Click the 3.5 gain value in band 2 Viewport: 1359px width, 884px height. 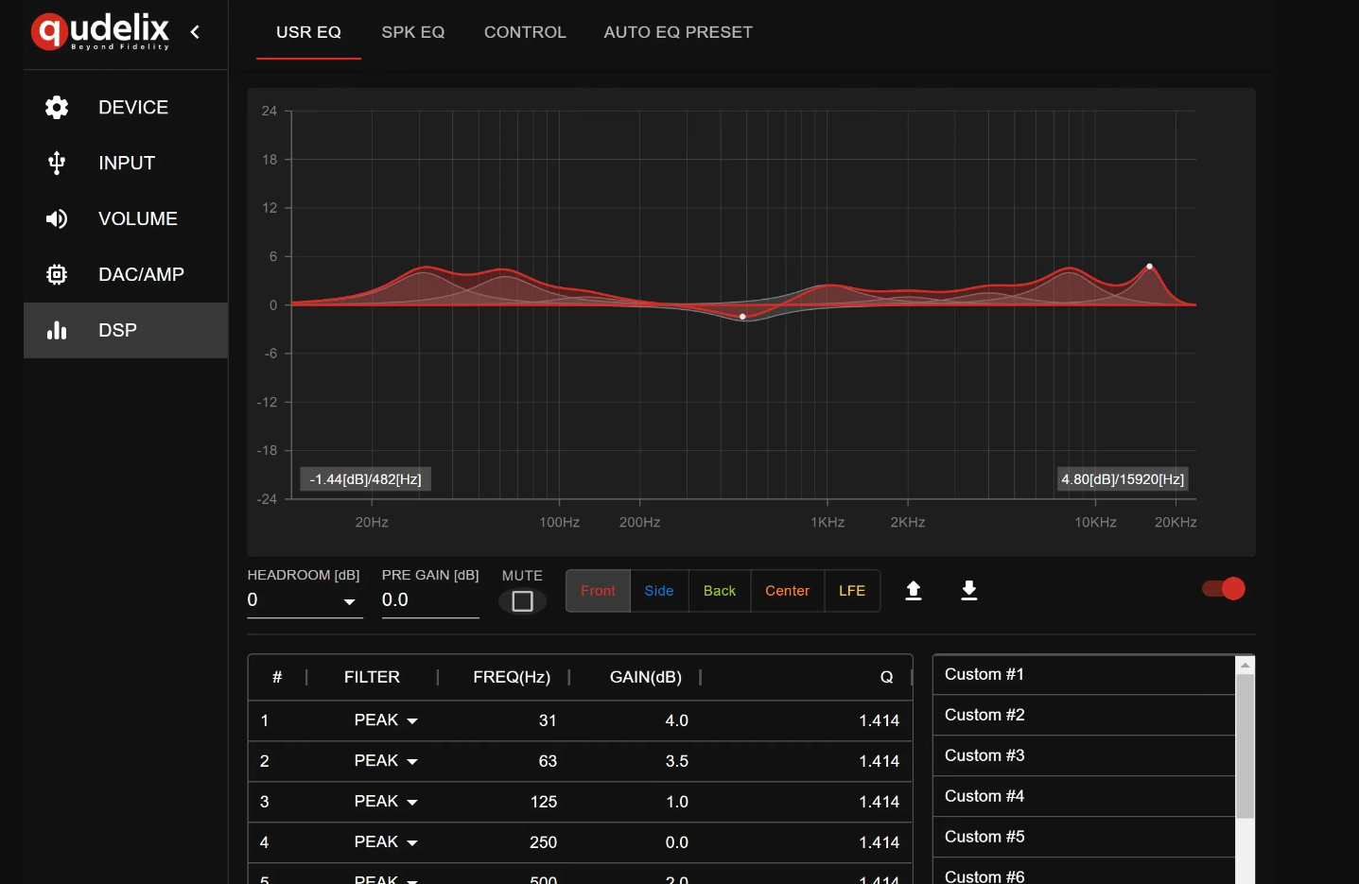(677, 761)
